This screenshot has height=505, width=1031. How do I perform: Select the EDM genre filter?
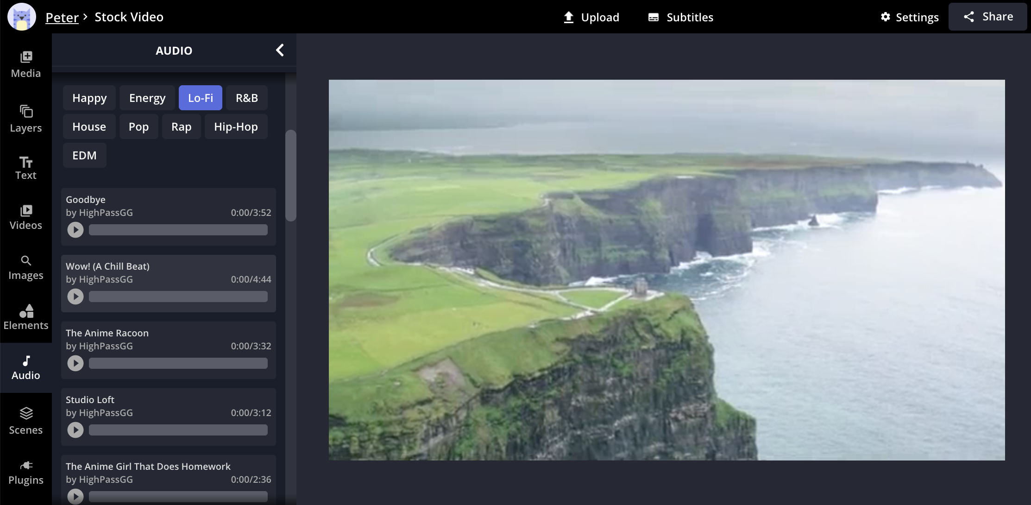(84, 155)
